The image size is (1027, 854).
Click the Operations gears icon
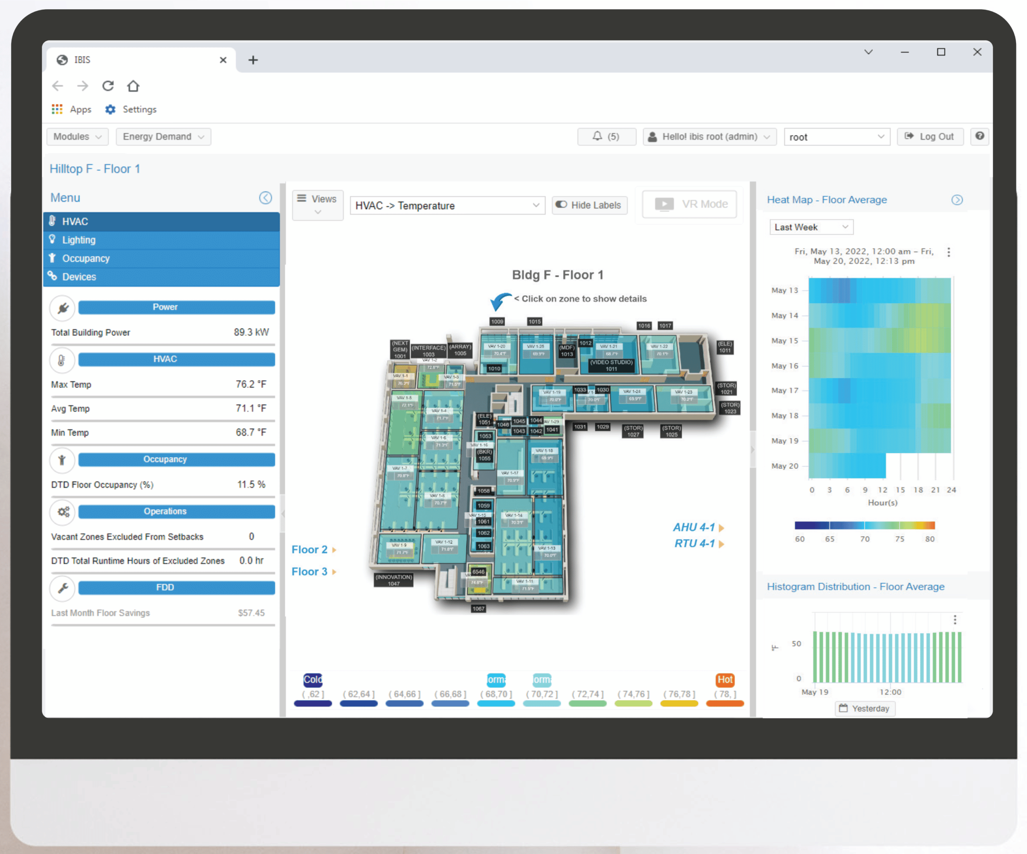pos(63,512)
